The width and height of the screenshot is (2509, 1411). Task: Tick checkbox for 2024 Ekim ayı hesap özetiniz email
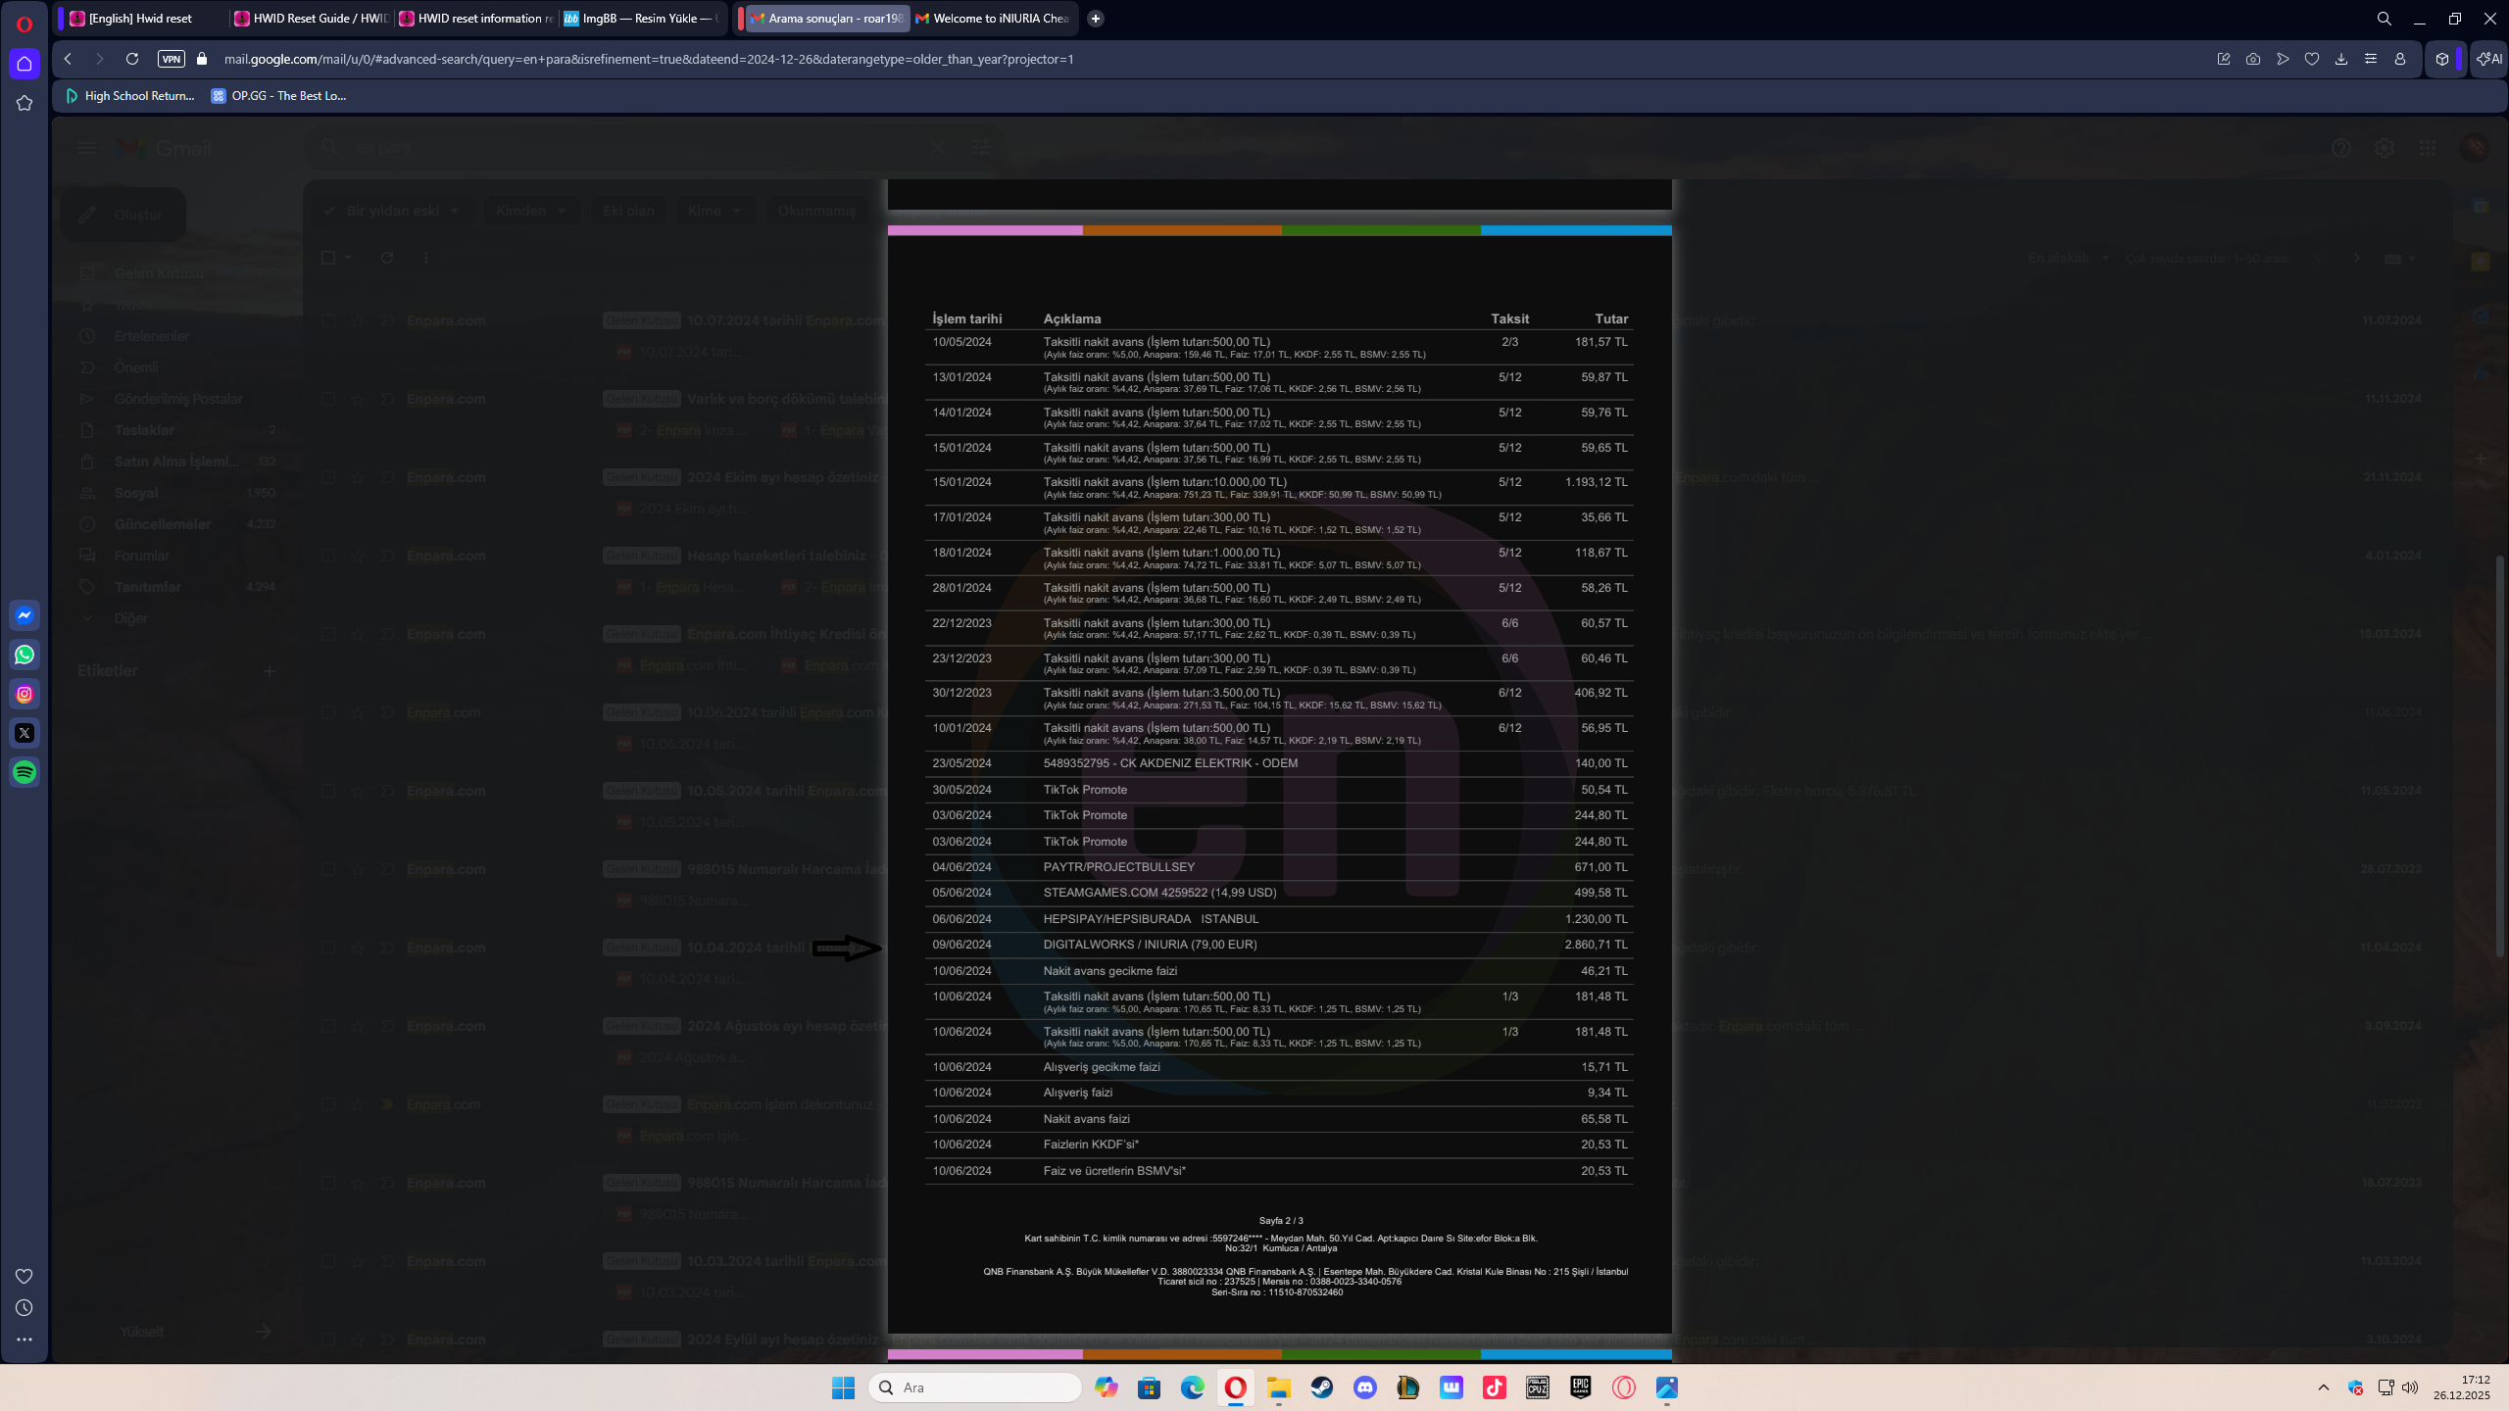pyautogui.click(x=328, y=477)
